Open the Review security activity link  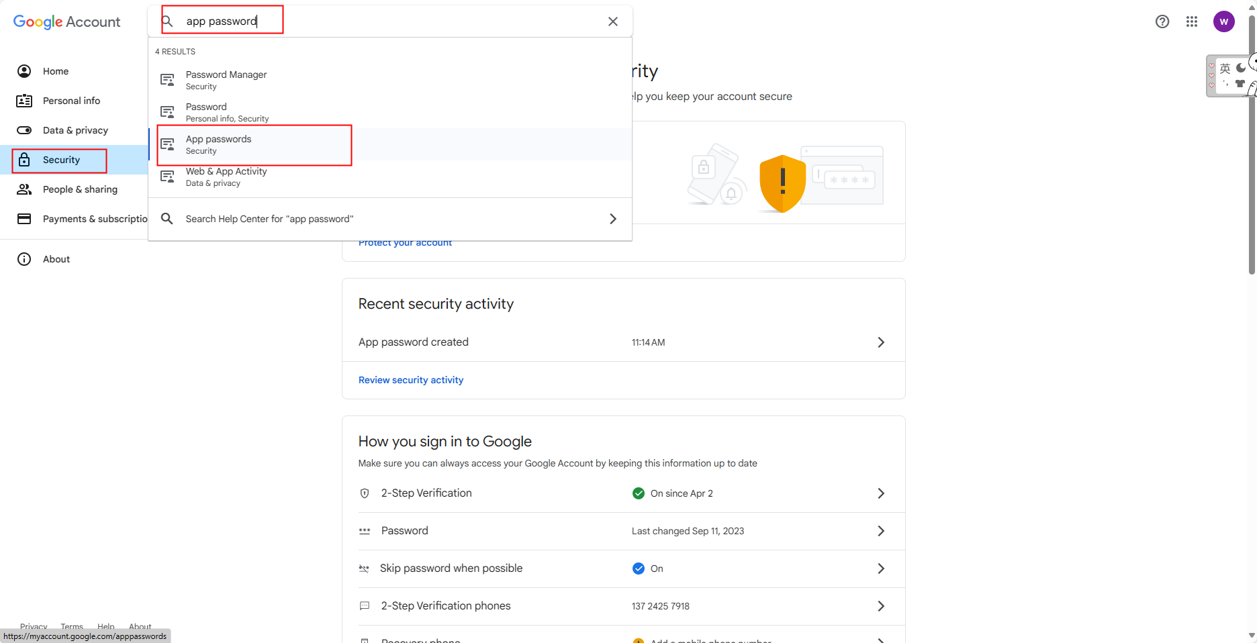tap(411, 380)
